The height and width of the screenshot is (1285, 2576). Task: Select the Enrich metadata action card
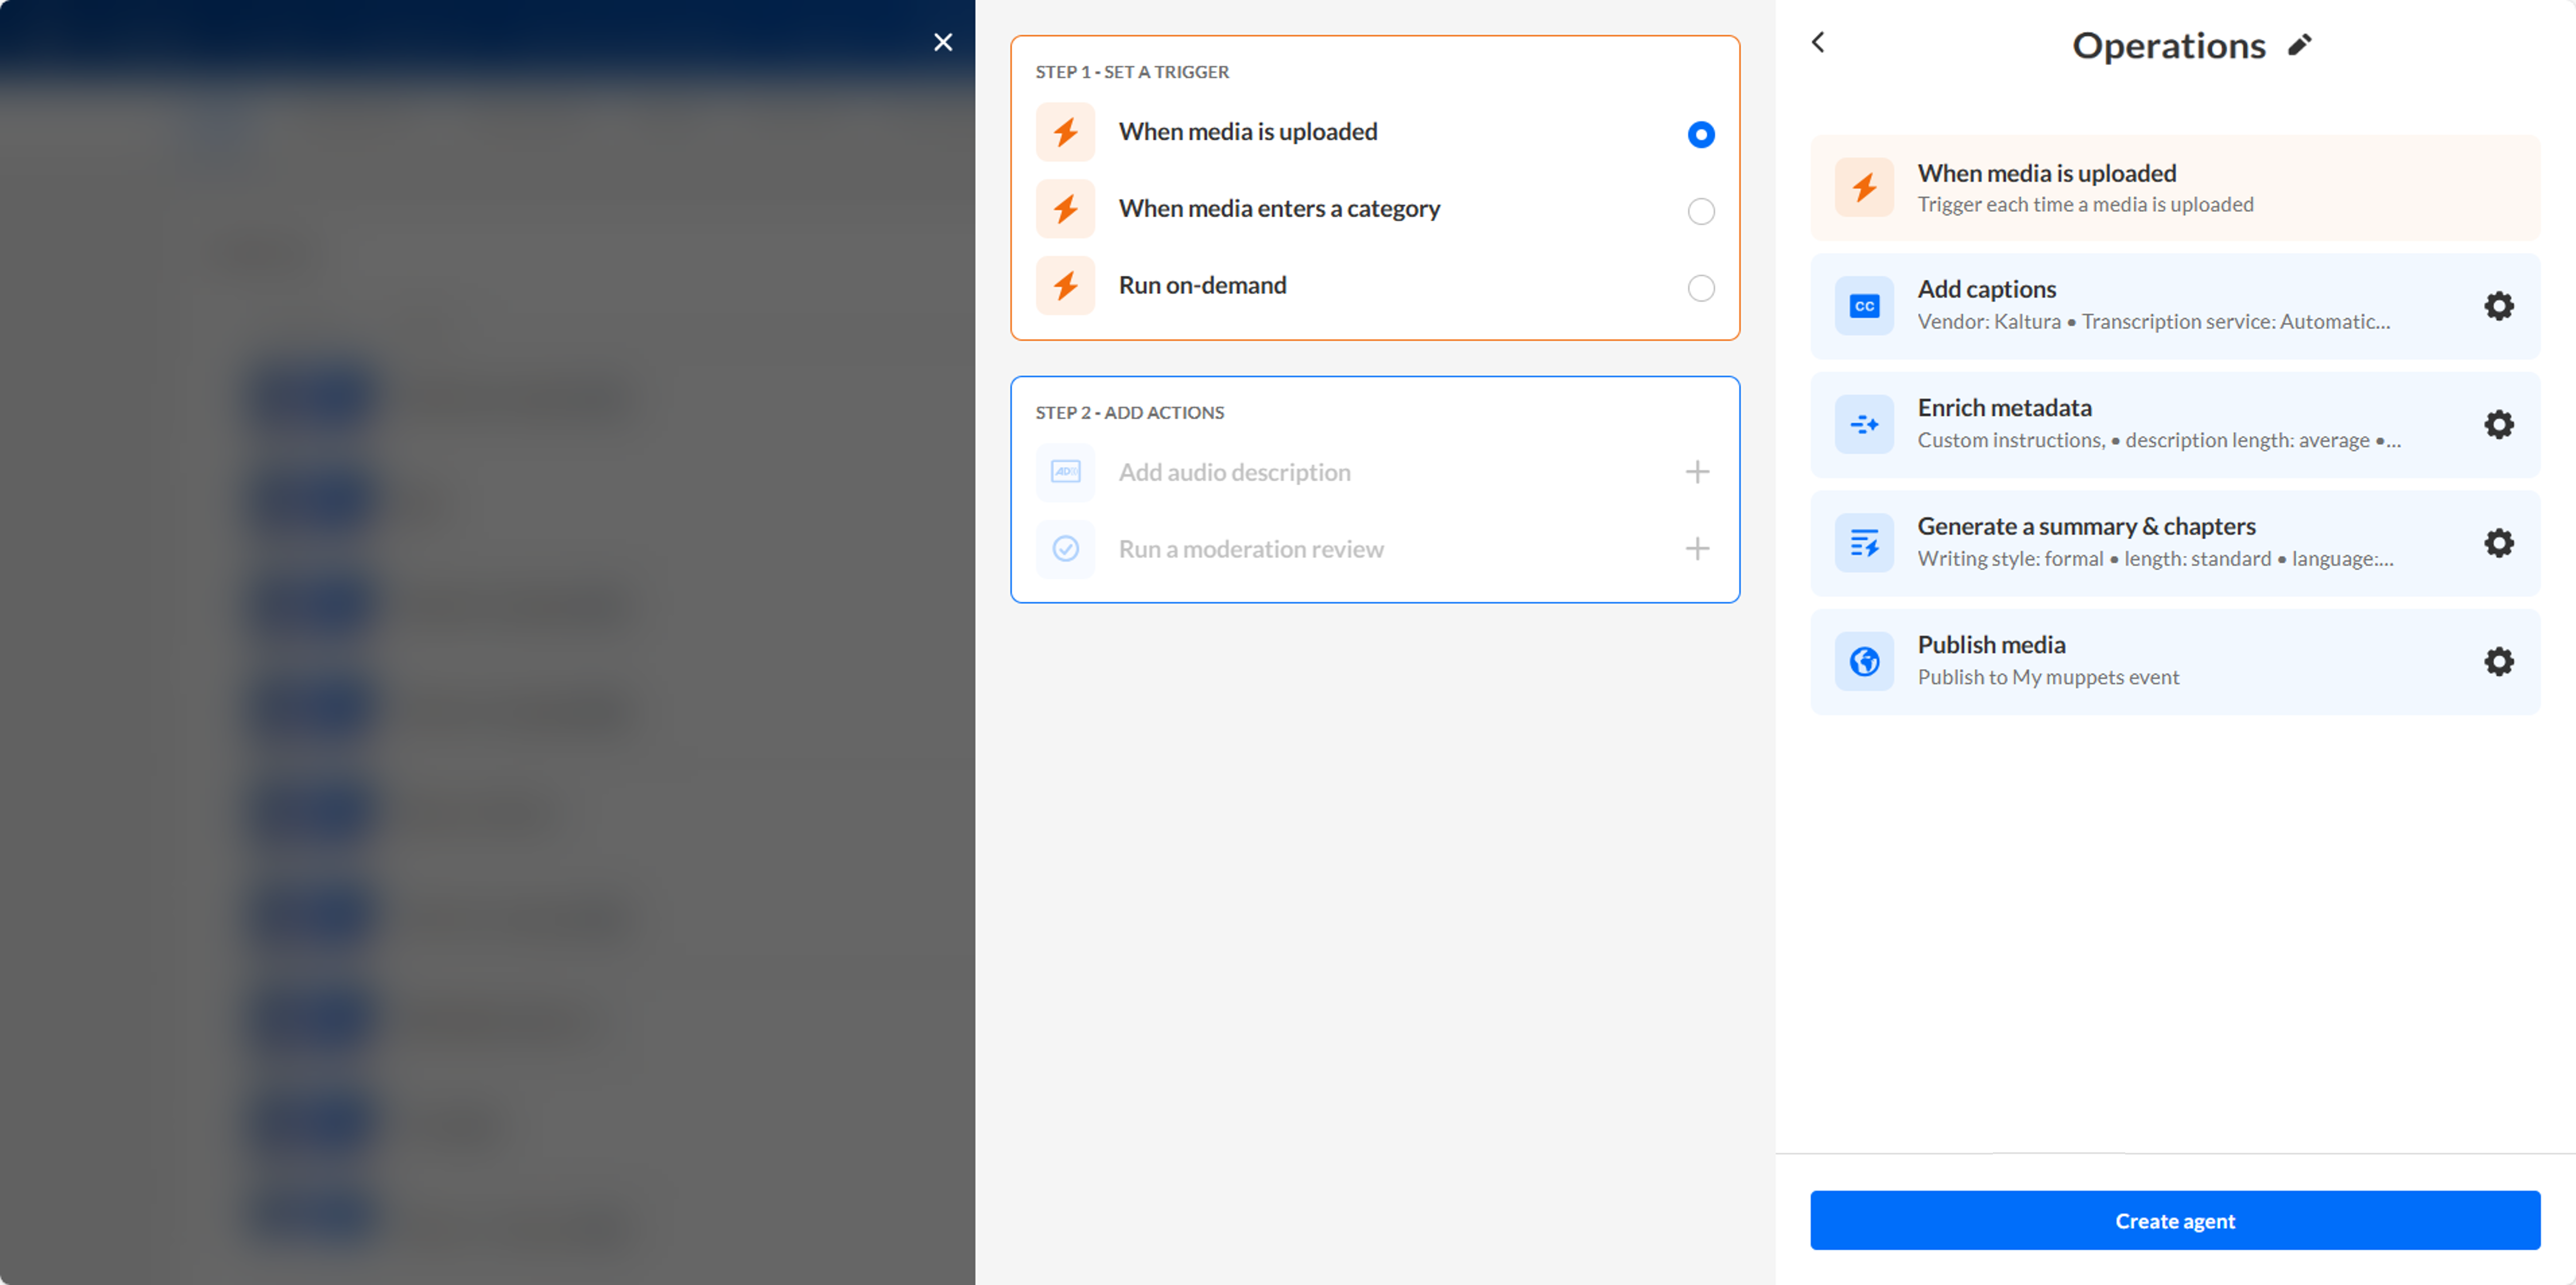[x=2150, y=424]
